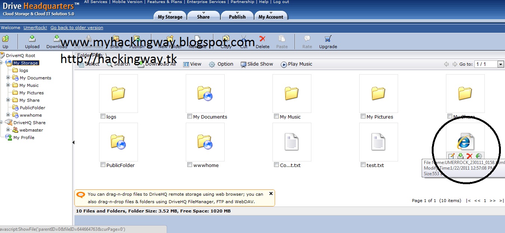This screenshot has width=505, height=233.
Task: Open the My Music folder thumbnail
Action: pos(292,94)
